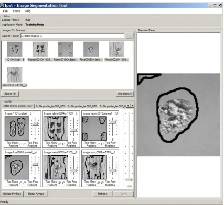The width and height of the screenshot is (224, 205).
Task: Open the food0005onsteel__4 segmentation result image
Action: [x=17, y=167]
